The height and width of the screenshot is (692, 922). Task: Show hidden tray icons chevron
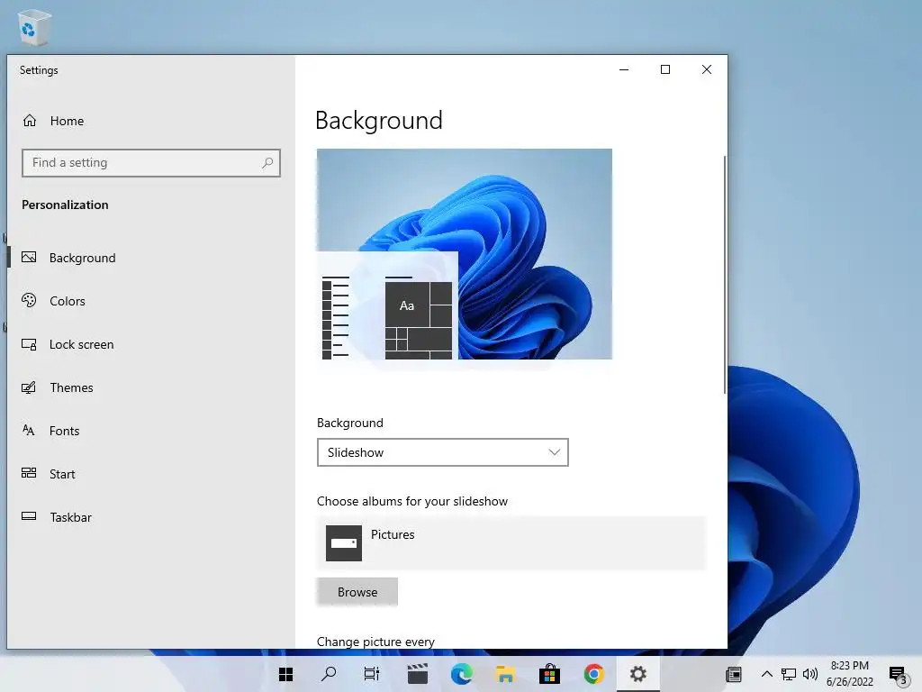pyautogui.click(x=767, y=674)
